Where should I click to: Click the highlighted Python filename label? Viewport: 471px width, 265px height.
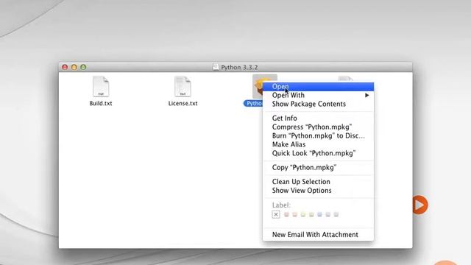(x=253, y=103)
